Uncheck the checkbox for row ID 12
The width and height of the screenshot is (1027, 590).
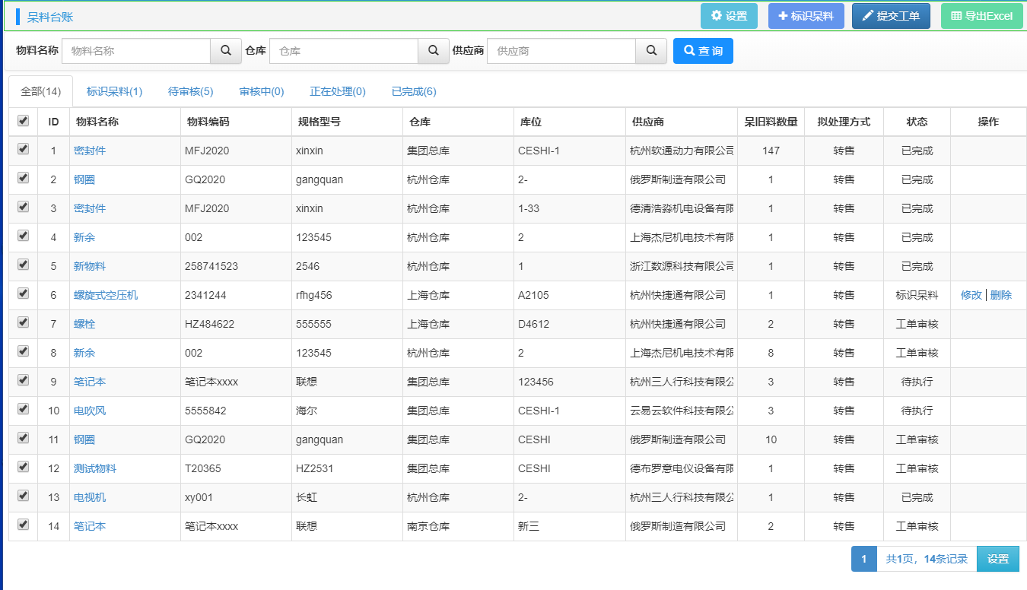(23, 467)
